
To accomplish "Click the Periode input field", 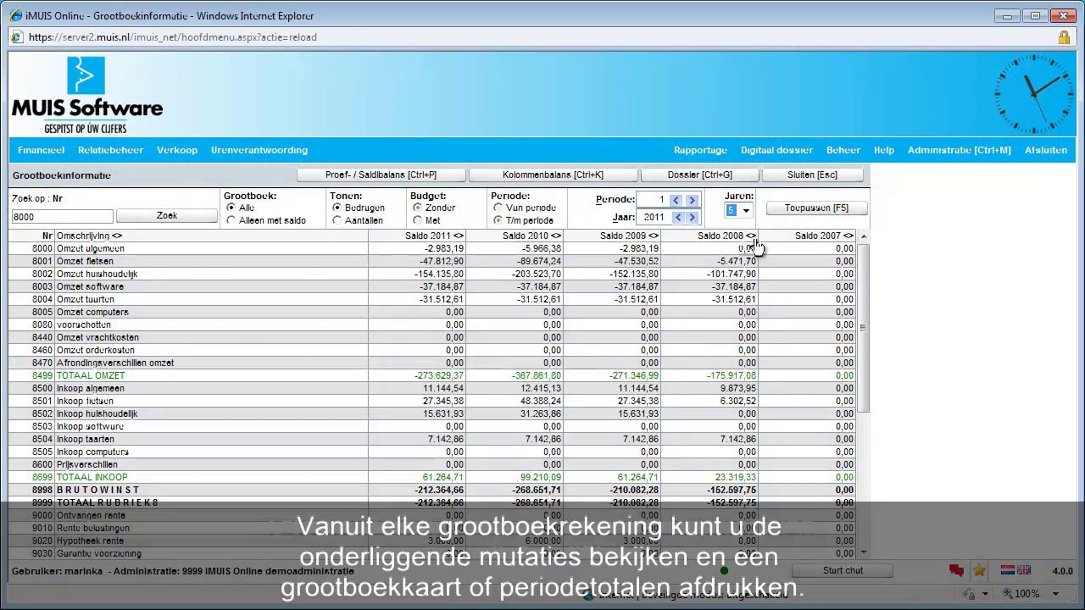I will 652,200.
